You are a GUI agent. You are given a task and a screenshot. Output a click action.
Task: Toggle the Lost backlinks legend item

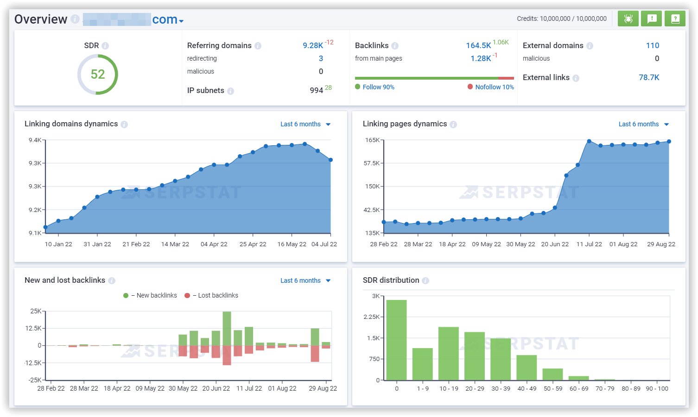211,295
